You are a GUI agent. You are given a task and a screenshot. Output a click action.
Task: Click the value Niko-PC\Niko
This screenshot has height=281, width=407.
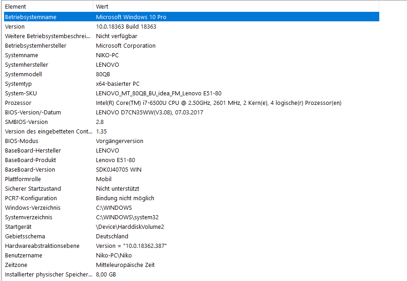114,256
